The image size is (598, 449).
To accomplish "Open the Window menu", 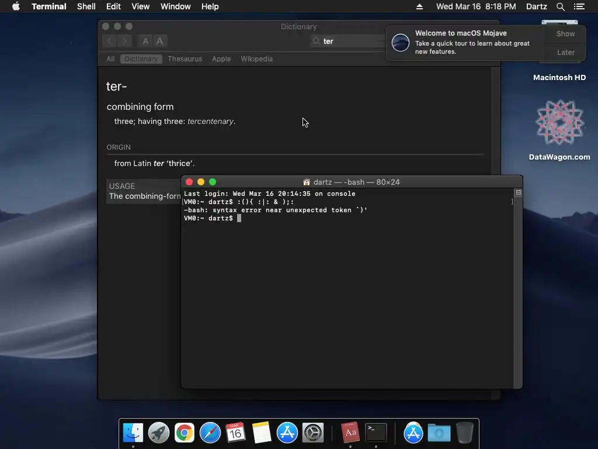I will (x=175, y=6).
